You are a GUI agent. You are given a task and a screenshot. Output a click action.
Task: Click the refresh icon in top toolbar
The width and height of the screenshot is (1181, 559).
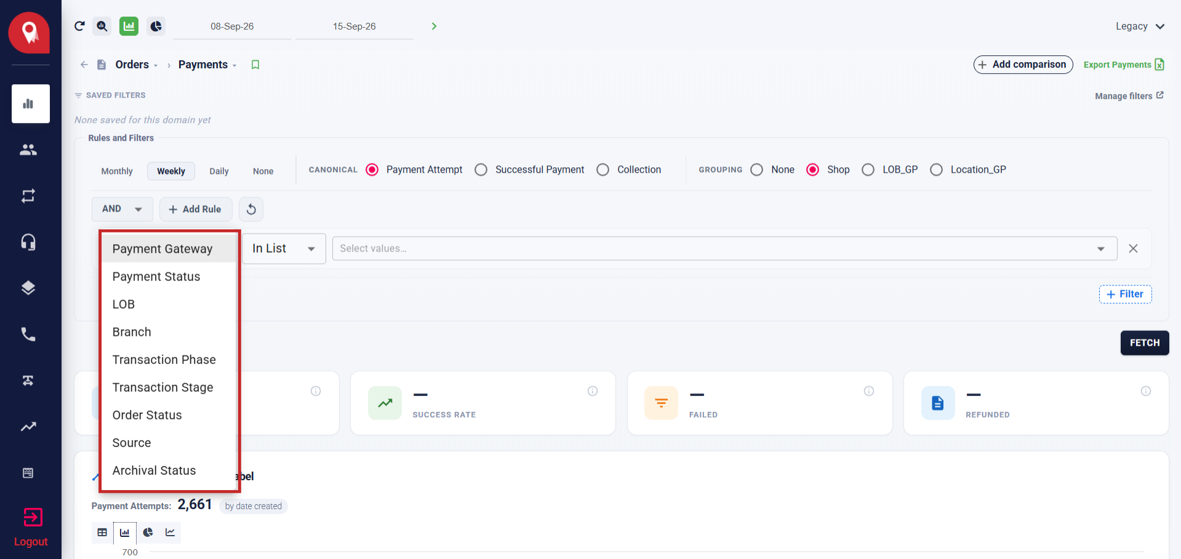(79, 26)
